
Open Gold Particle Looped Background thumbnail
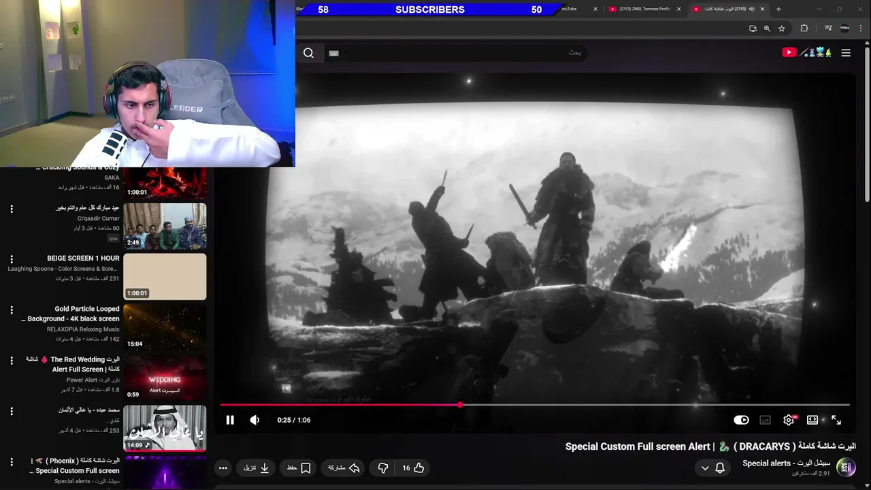(x=165, y=327)
